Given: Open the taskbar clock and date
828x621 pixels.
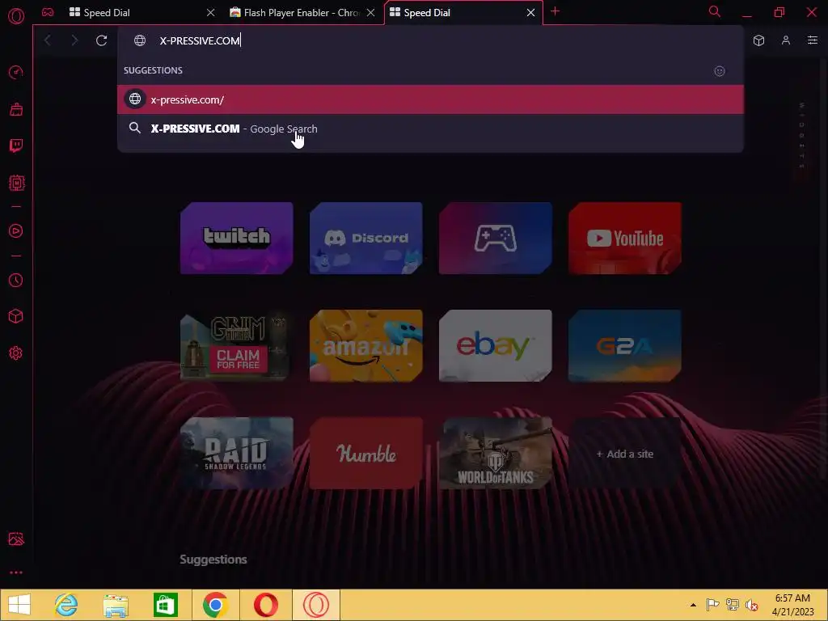Looking at the screenshot, I should [x=792, y=605].
